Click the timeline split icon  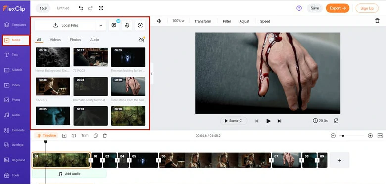coord(74,136)
